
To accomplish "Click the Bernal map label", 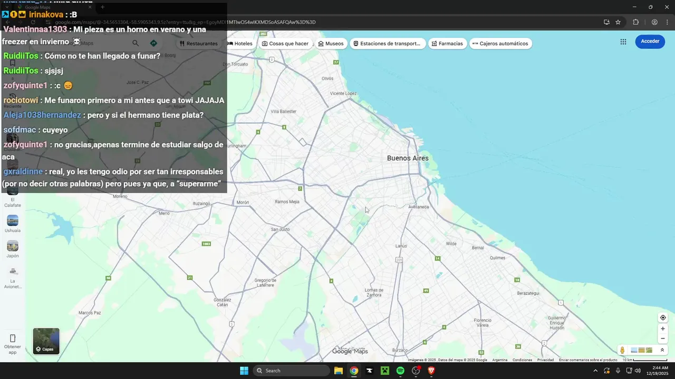I will pyautogui.click(x=478, y=247).
